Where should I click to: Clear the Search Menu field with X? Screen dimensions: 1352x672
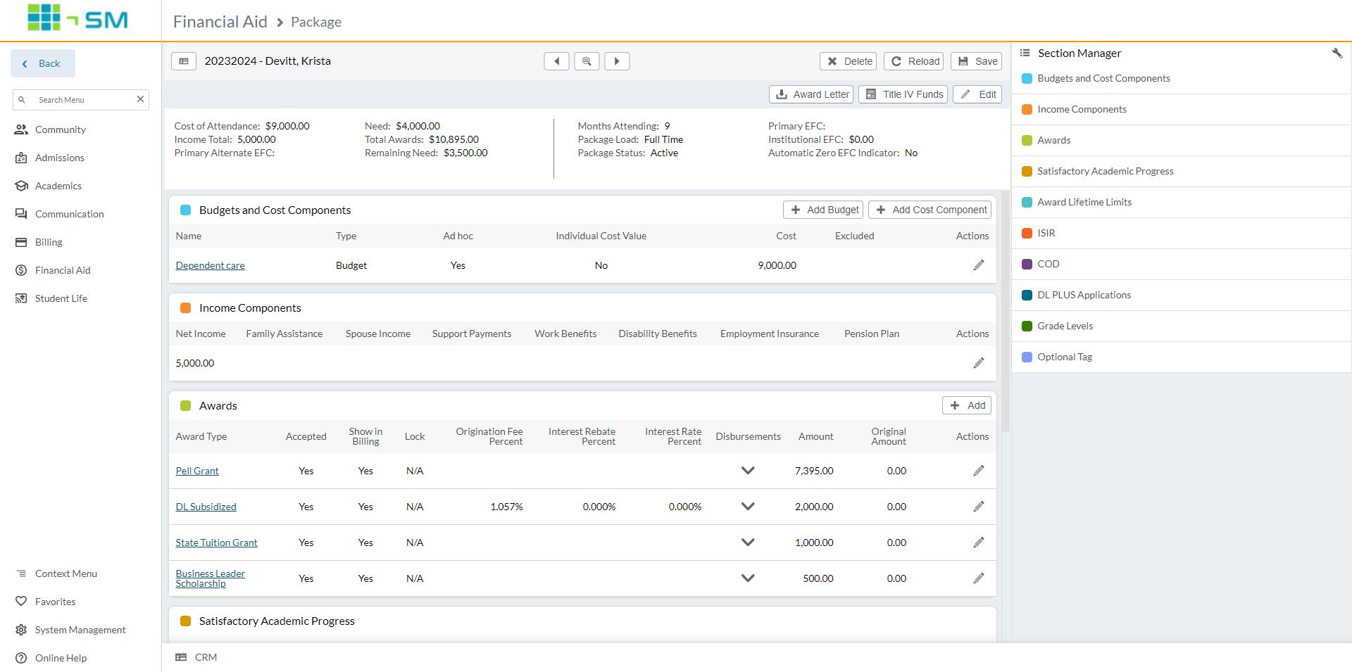pyautogui.click(x=140, y=99)
